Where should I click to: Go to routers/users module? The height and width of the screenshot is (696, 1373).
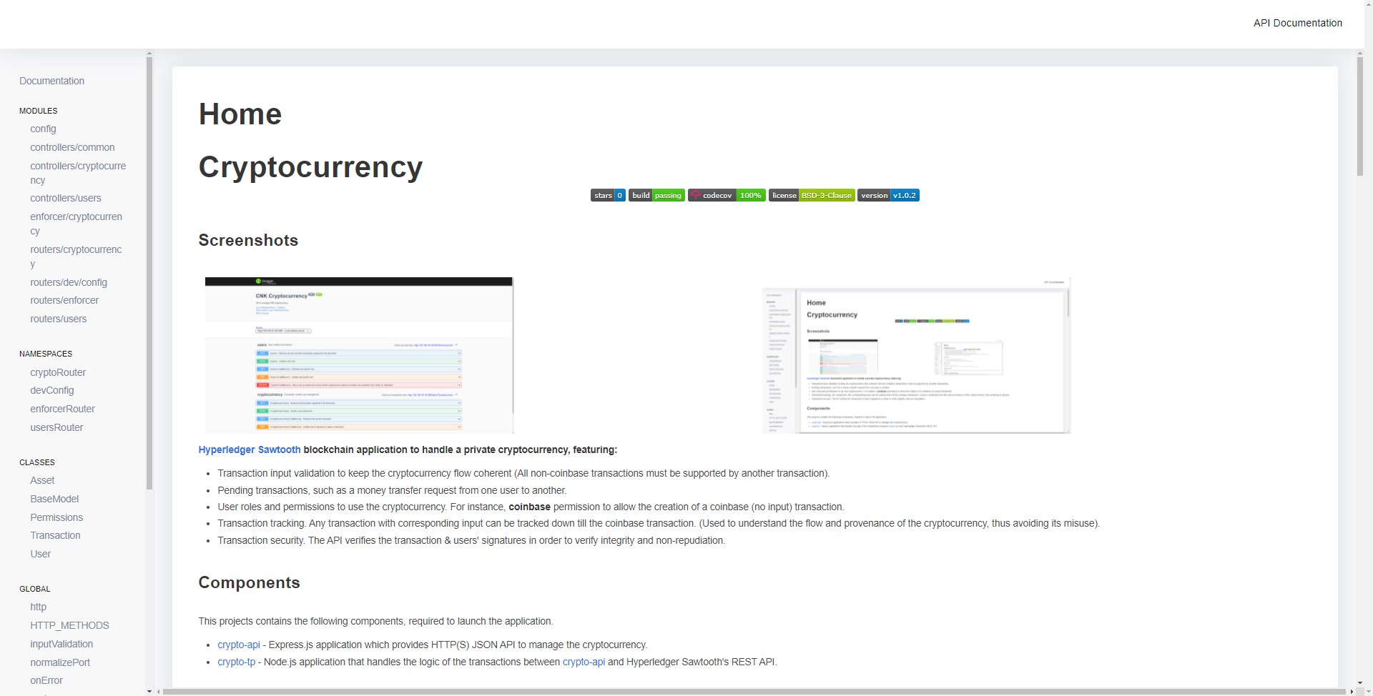coord(59,319)
